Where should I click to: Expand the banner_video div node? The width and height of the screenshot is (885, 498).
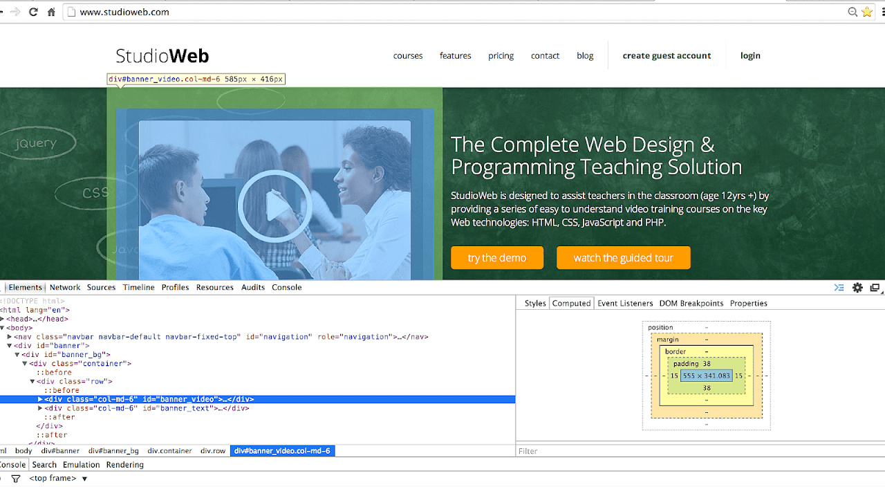click(x=40, y=400)
